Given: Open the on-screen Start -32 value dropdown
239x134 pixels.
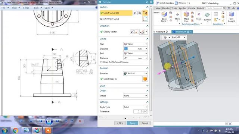Looking at the screenshot, I should point(184,37).
